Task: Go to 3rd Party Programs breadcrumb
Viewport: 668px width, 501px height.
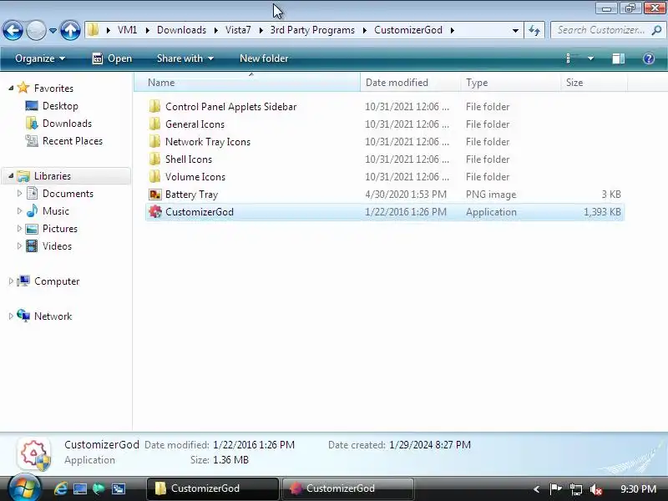Action: click(x=312, y=30)
